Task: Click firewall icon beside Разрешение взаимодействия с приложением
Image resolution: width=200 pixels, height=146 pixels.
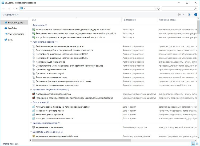Action: click(x=34, y=98)
